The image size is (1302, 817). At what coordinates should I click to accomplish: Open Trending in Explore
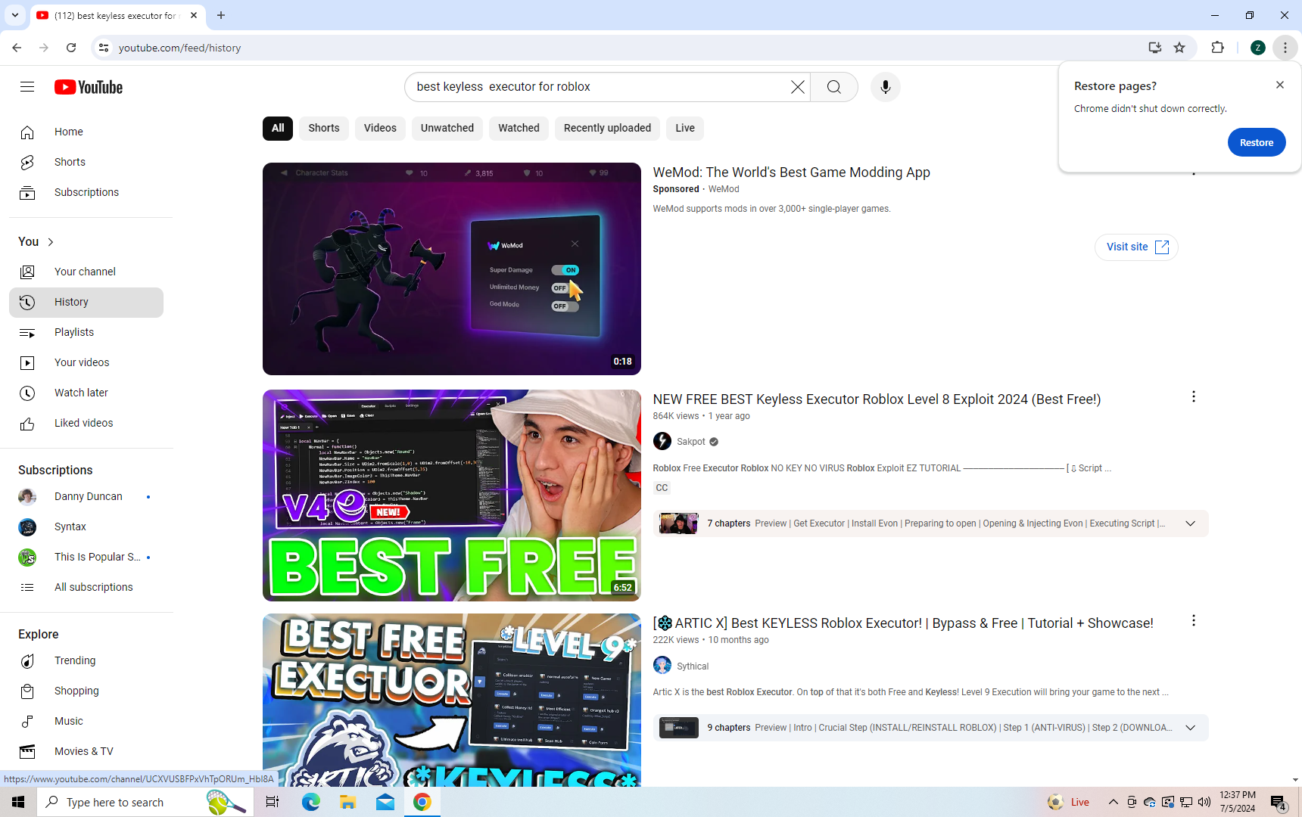pos(86,660)
